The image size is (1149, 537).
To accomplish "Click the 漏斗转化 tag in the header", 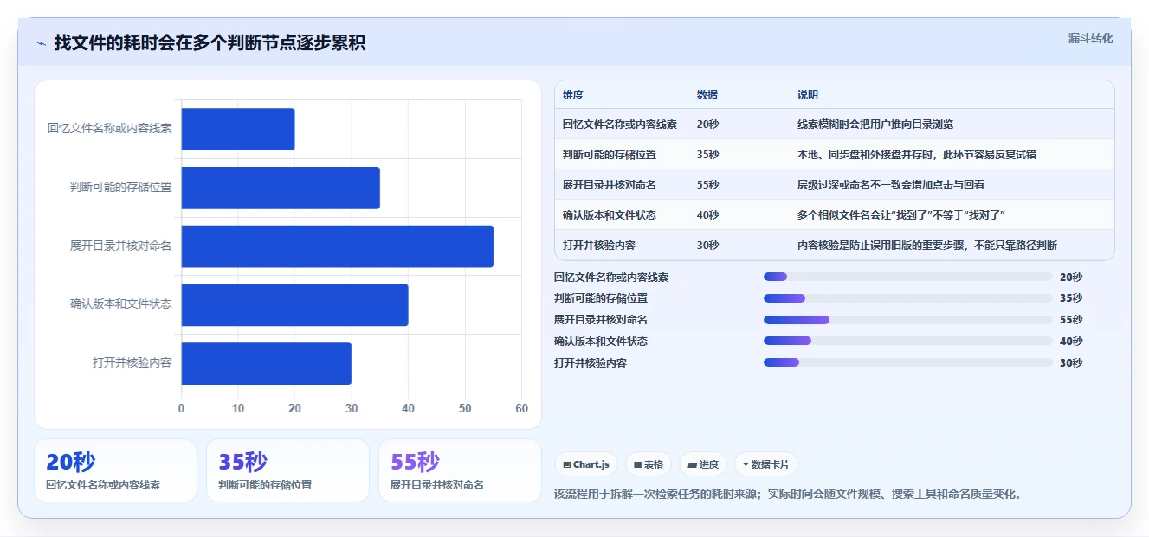I will point(1090,38).
